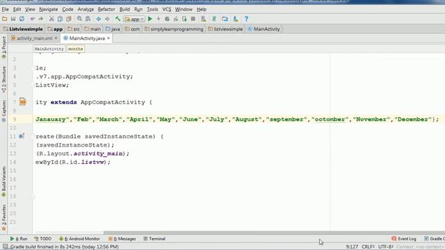Click the SDK Manager toolbar icon
Viewport: 445px width, 250px height.
(x=236, y=19)
